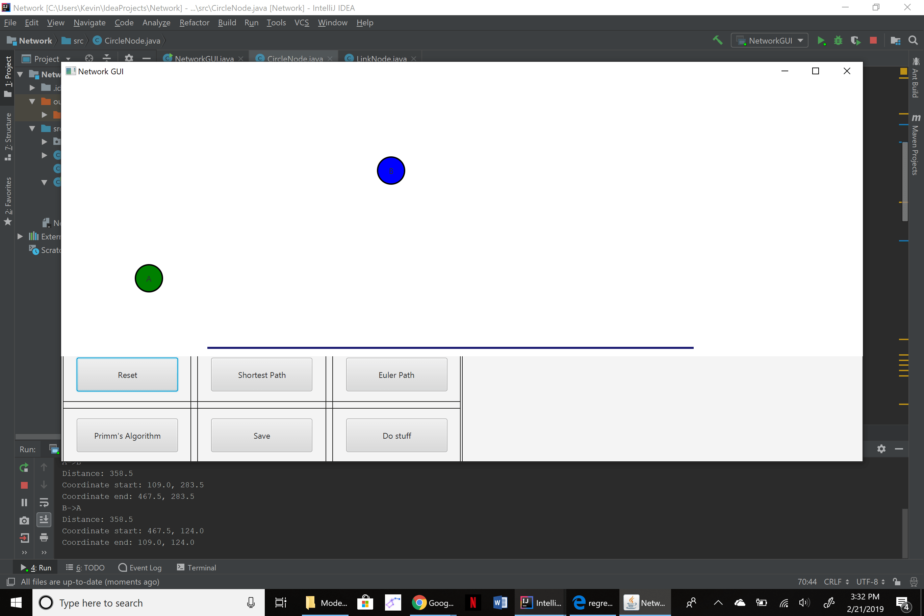Open the NetworkGUI run configuration dropdown
Image resolution: width=924 pixels, height=616 pixels.
(x=801, y=40)
